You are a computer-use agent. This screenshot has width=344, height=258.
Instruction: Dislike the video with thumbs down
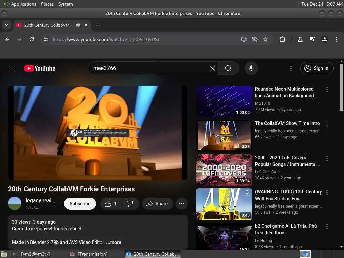(130, 204)
